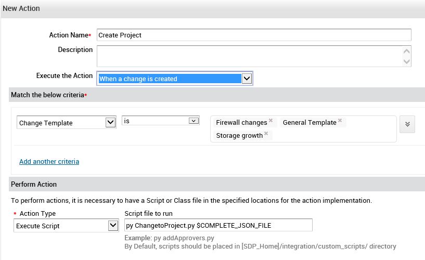
Task: Focus the Action Name text field
Action: pos(254,35)
